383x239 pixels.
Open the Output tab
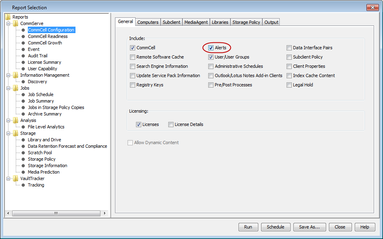click(271, 22)
